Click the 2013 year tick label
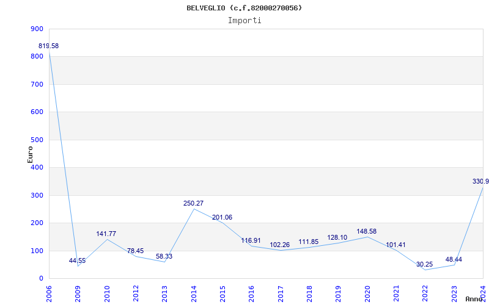Screen dimensions: 489x305 (164, 294)
